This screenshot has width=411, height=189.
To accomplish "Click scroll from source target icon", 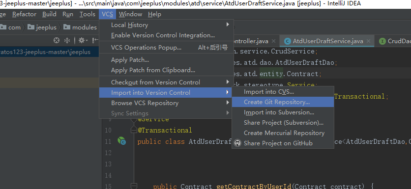I will coord(57,40).
